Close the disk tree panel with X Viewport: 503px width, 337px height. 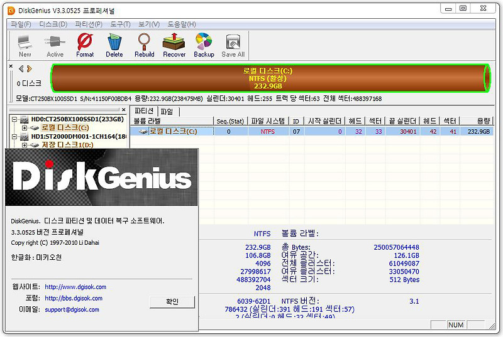[x=123, y=110]
